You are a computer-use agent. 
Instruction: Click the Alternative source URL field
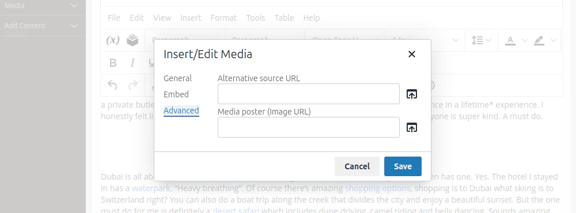(x=308, y=94)
